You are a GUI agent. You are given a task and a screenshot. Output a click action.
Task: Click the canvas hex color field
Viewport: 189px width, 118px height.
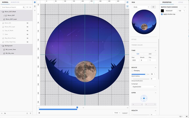[x=171, y=11]
